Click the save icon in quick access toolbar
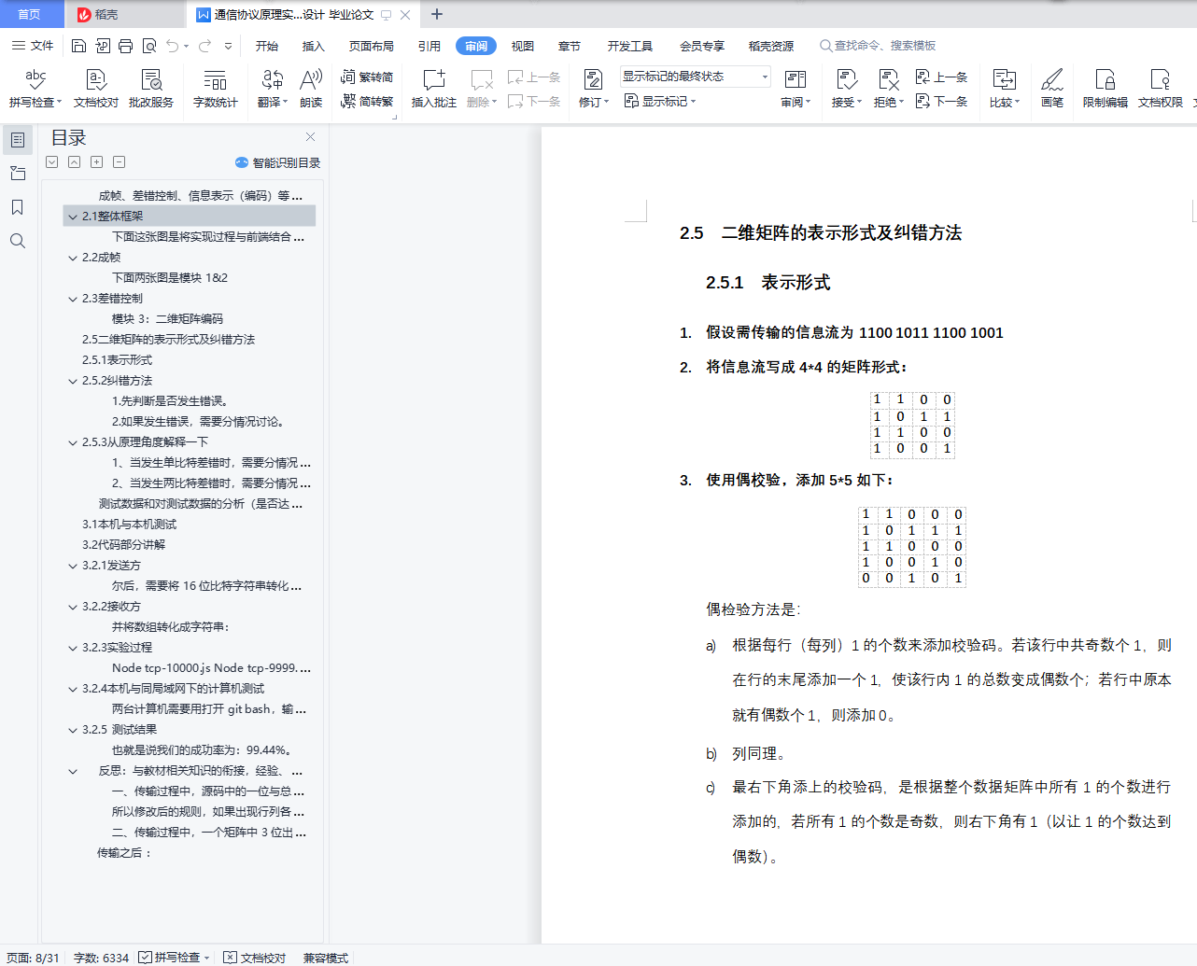 pos(78,46)
